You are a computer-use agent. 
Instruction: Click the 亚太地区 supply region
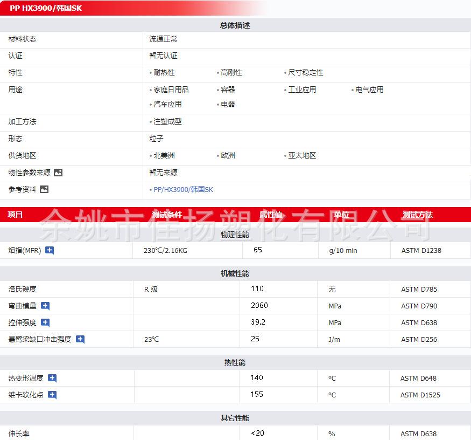(302, 156)
